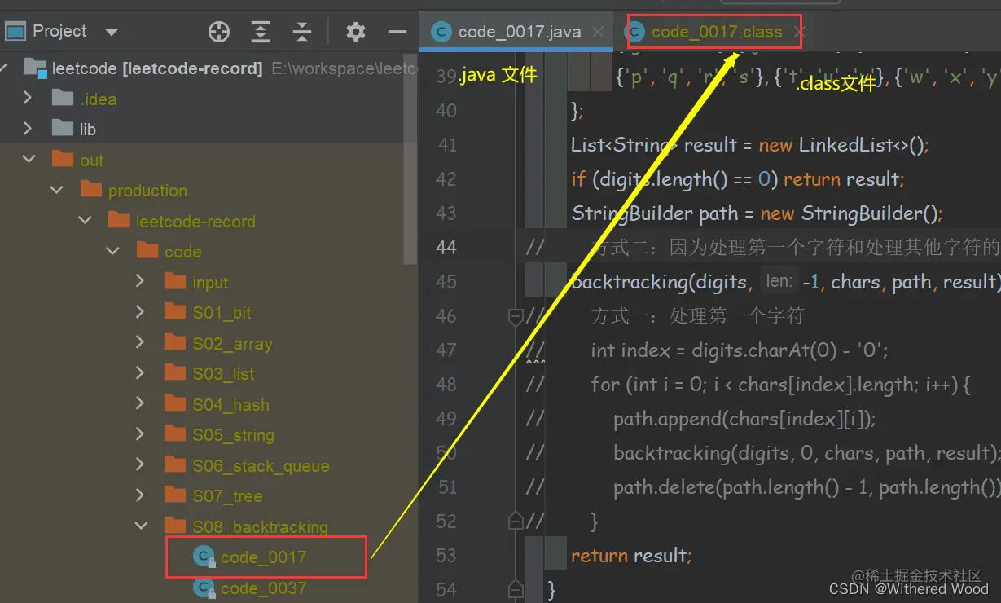Image resolution: width=1001 pixels, height=603 pixels.
Task: Click line number 41 in gutter
Action: pos(446,144)
